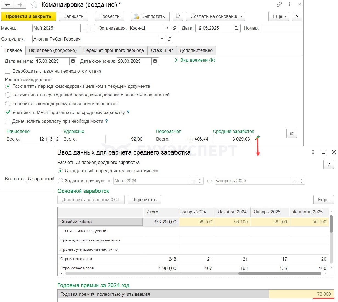
Task: Click the Итого total 673 200,00
Action: click(161, 222)
